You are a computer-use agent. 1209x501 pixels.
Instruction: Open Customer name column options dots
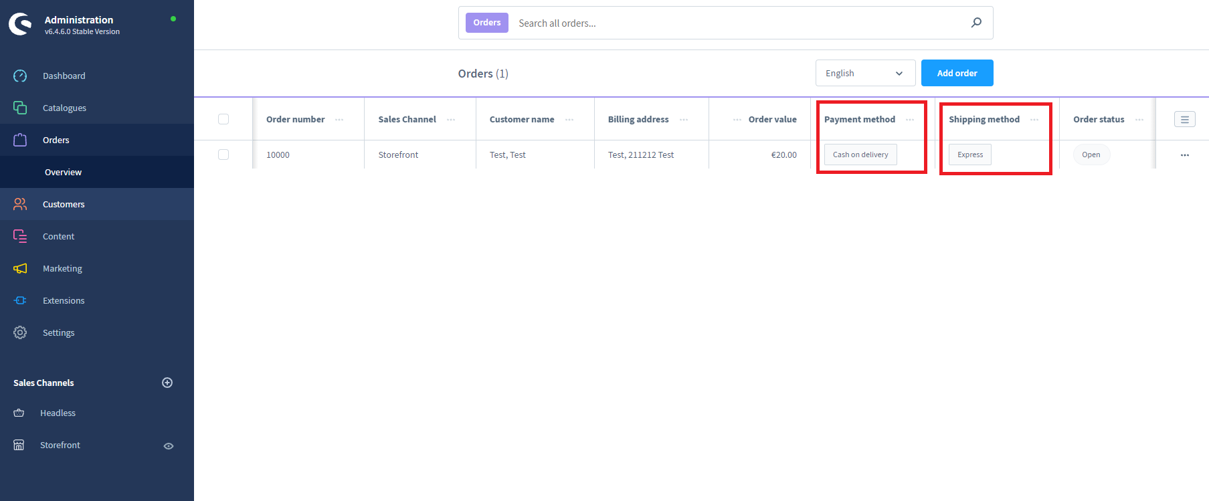click(x=569, y=120)
